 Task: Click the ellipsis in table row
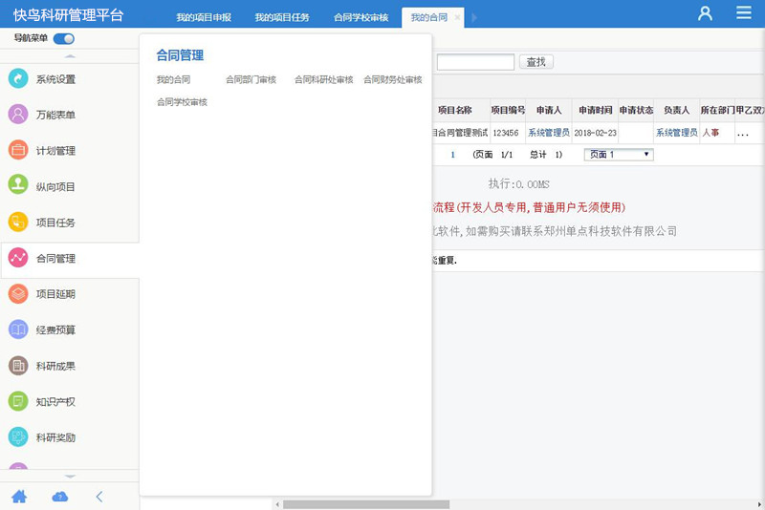click(743, 134)
